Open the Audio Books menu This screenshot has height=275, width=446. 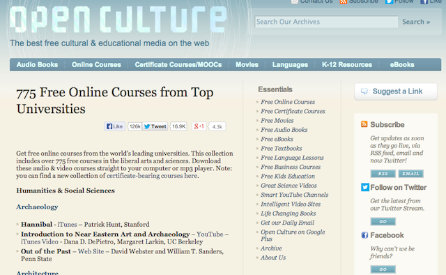pos(37,65)
